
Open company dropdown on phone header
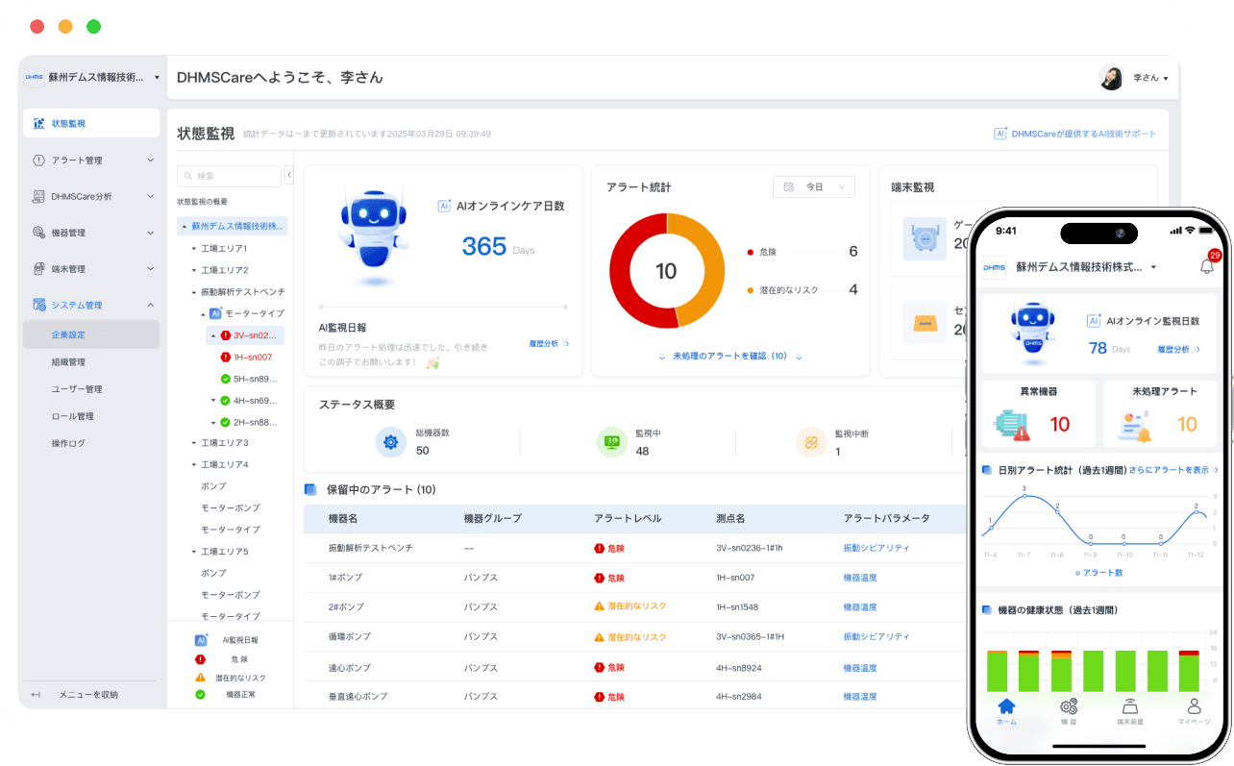point(1153,267)
